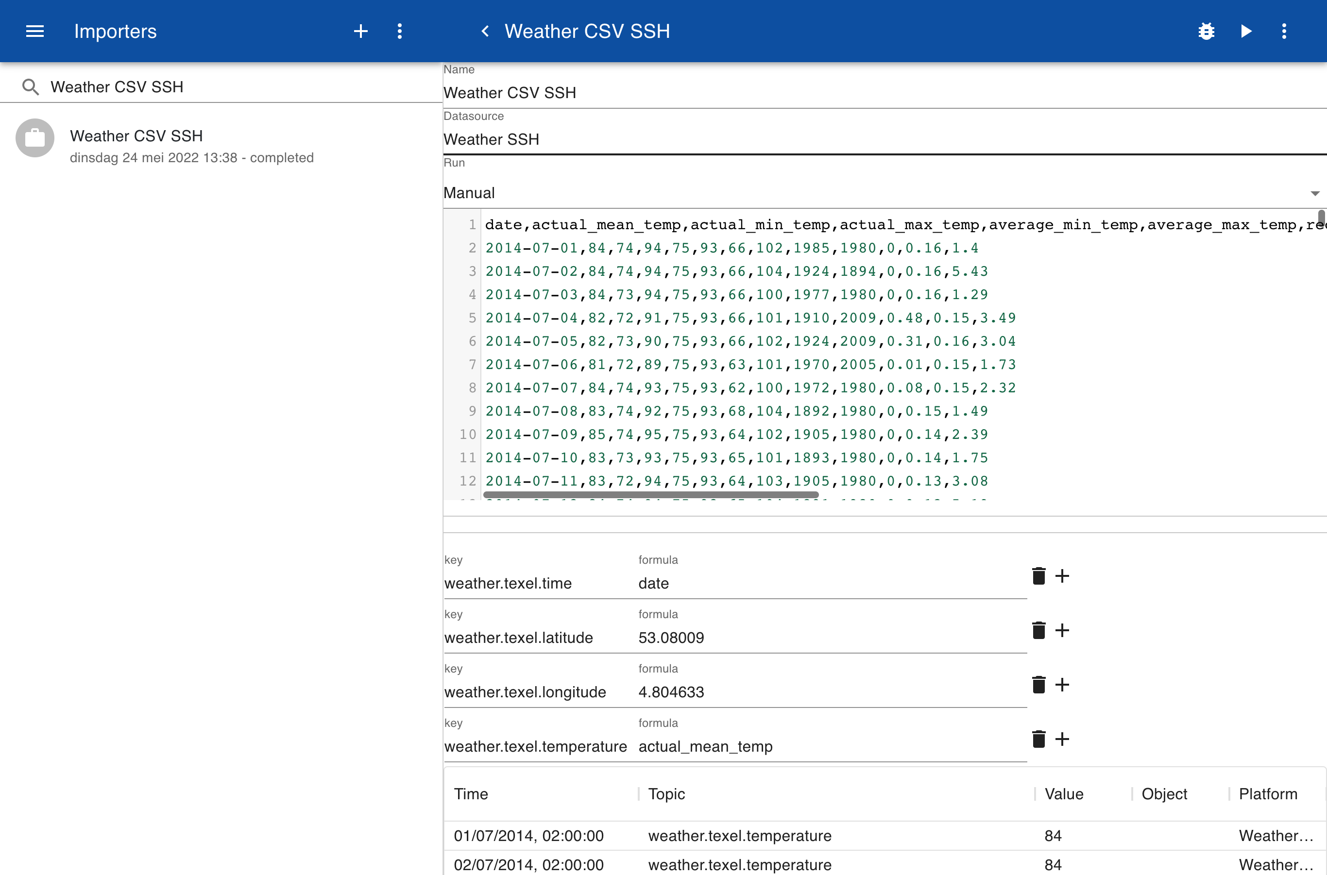Click the Importers header title
The width and height of the screenshot is (1327, 875).
(116, 31)
